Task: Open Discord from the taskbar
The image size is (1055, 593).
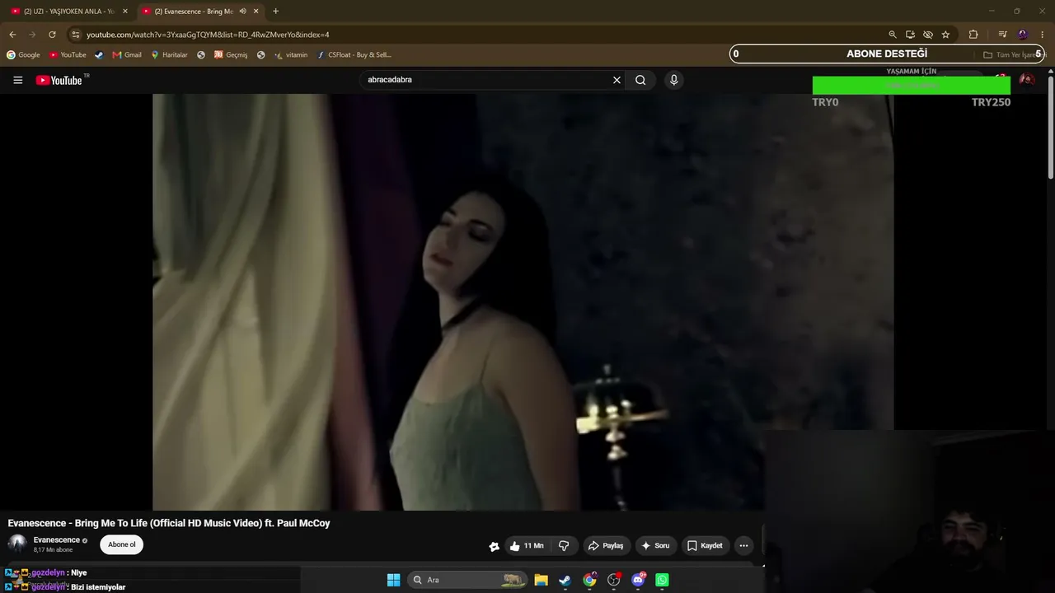Action: pos(638,580)
